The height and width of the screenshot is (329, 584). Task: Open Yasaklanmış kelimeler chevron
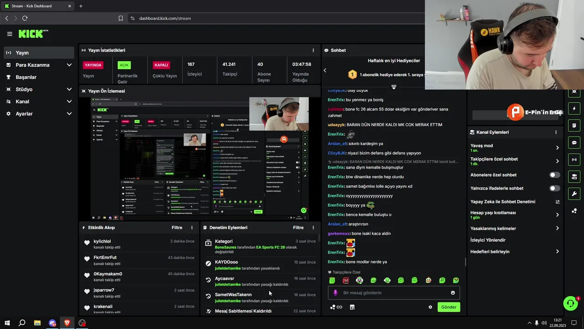coord(558,228)
